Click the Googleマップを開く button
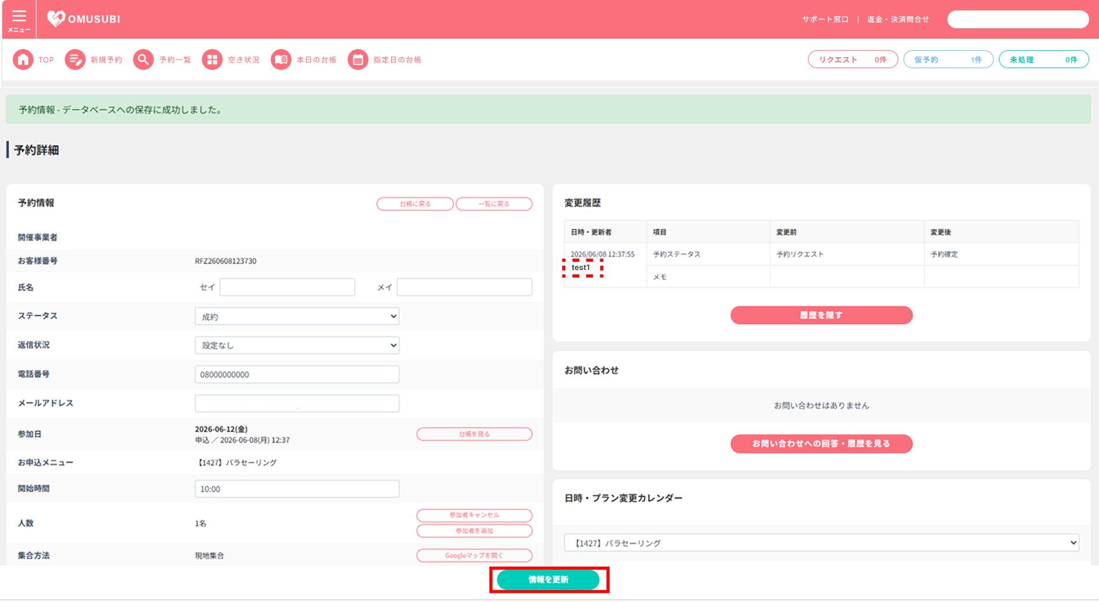1099x602 pixels. [x=474, y=556]
